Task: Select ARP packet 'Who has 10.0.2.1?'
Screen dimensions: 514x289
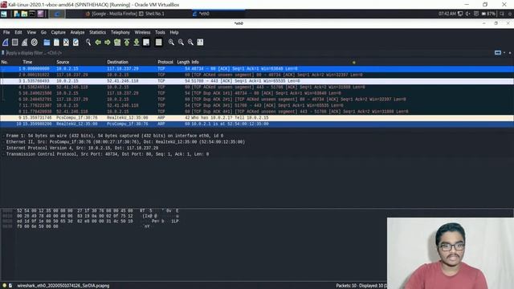Action: [257, 118]
